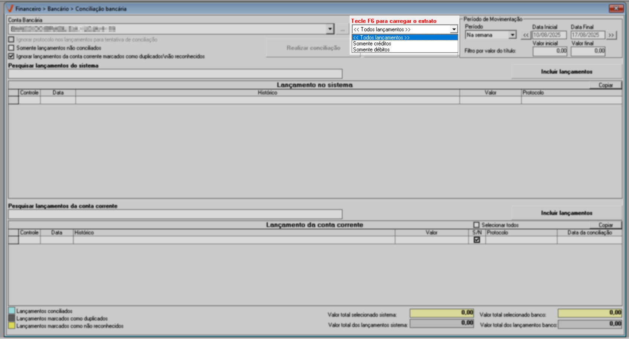Click the ellipsis button beside Conta Bancária
This screenshot has height=339, width=629.
point(342,29)
